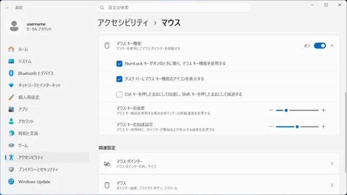Turn off the マウス キー機能 toggle

pos(320,45)
